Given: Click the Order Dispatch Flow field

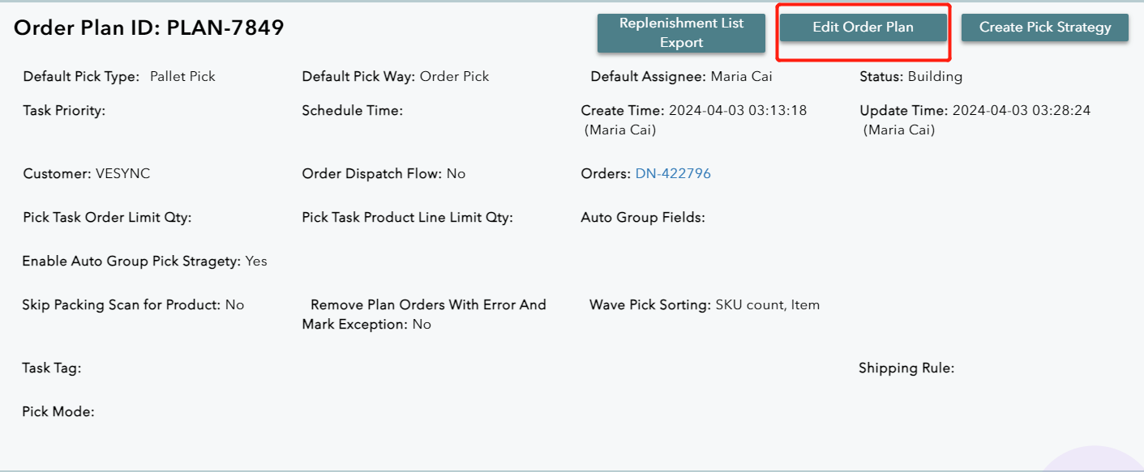Looking at the screenshot, I should tap(383, 174).
